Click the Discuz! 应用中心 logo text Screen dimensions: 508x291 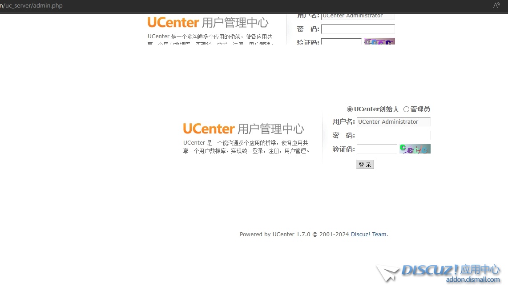coord(451,270)
